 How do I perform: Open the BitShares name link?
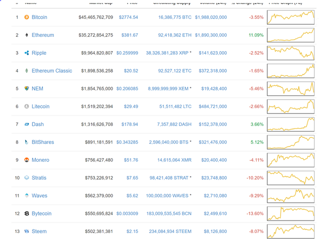tap(43, 142)
